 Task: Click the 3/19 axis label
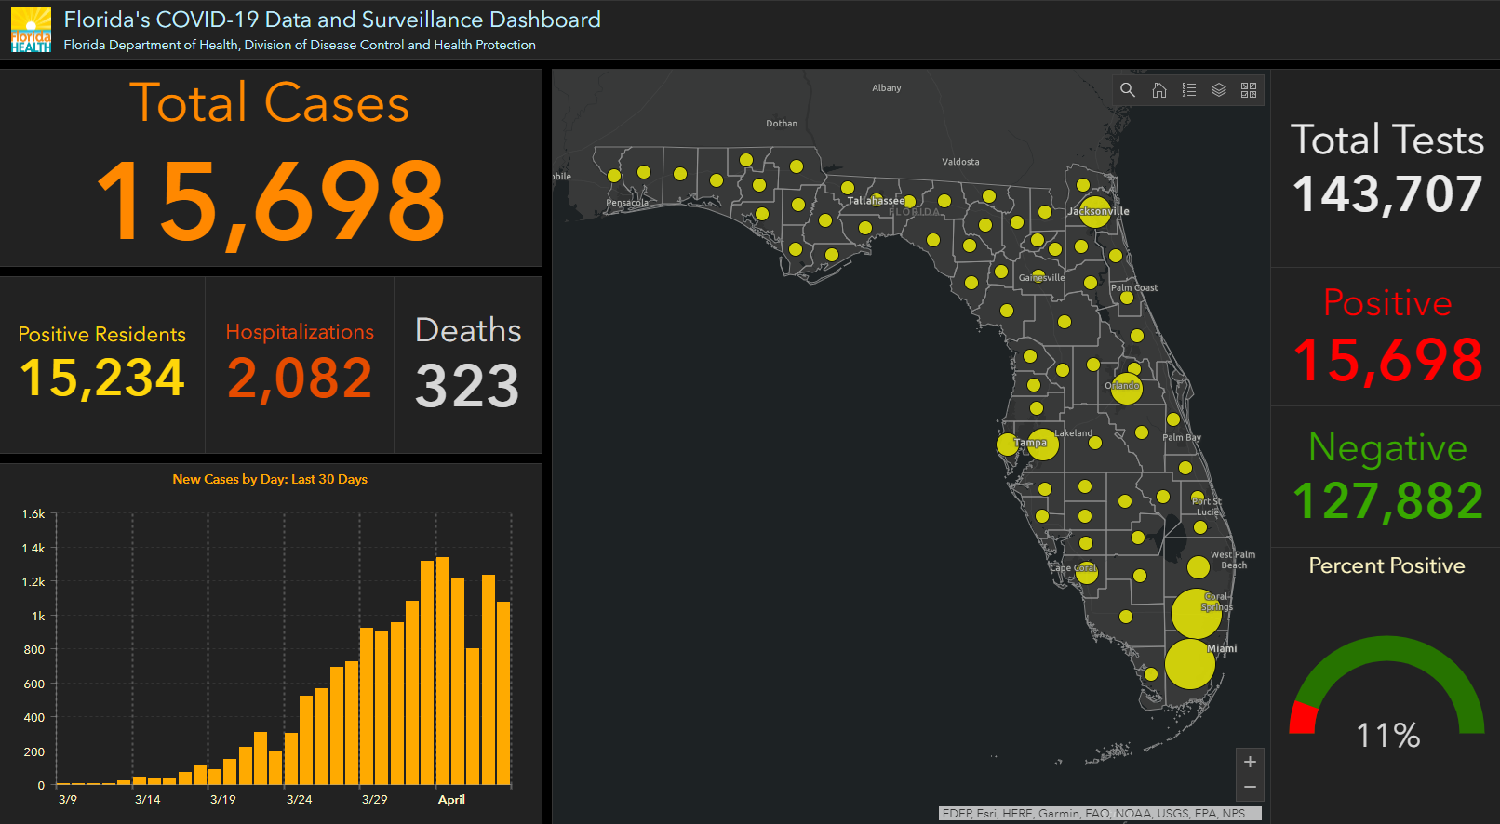click(x=223, y=799)
